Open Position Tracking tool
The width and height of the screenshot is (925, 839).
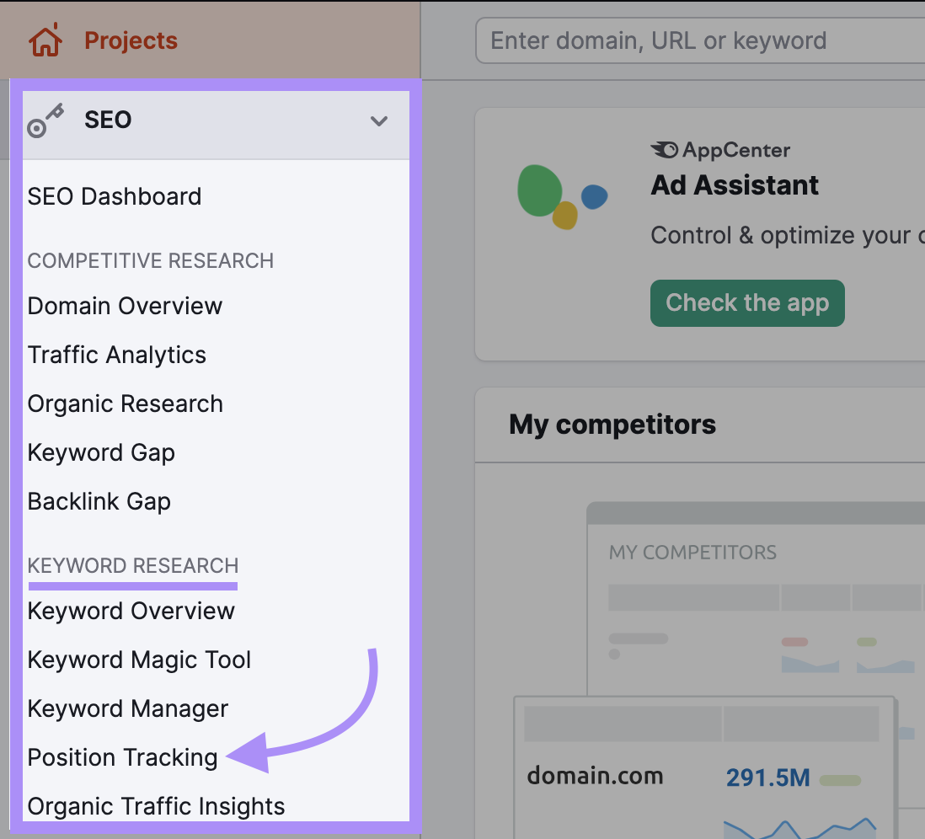[x=122, y=757]
